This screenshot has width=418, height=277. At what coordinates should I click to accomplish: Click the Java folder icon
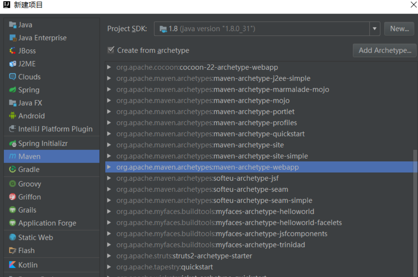coord(12,25)
